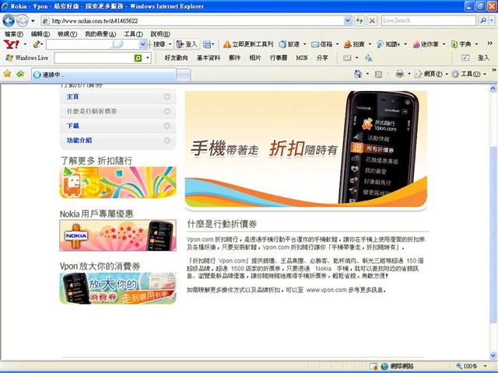
Task: Open the 工具(T) menu
Action: [x=133, y=34]
